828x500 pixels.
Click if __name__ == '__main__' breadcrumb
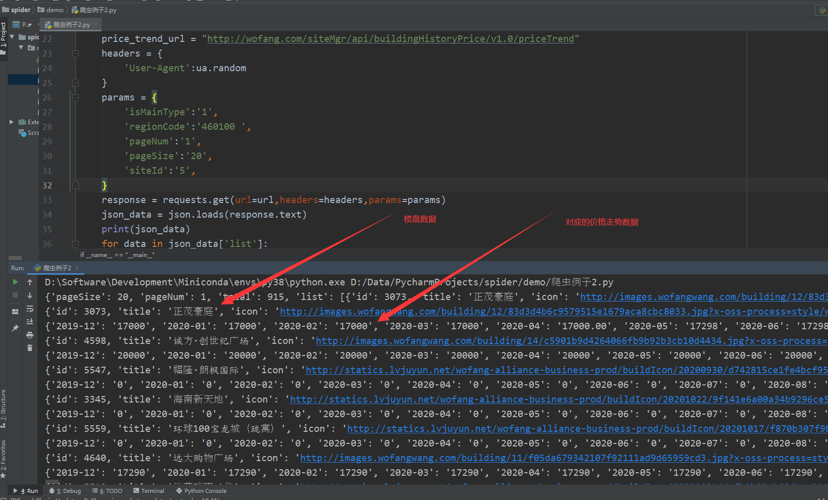(x=117, y=255)
